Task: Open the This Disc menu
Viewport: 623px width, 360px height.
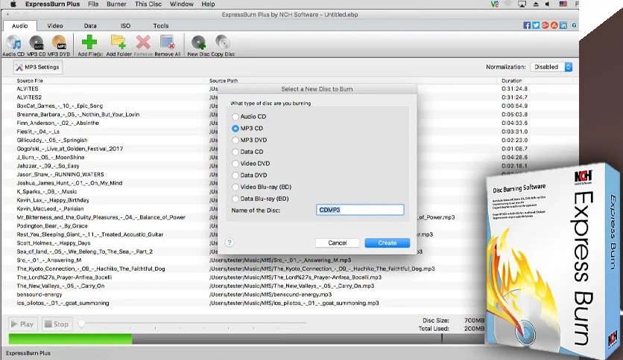Action: coord(148,4)
